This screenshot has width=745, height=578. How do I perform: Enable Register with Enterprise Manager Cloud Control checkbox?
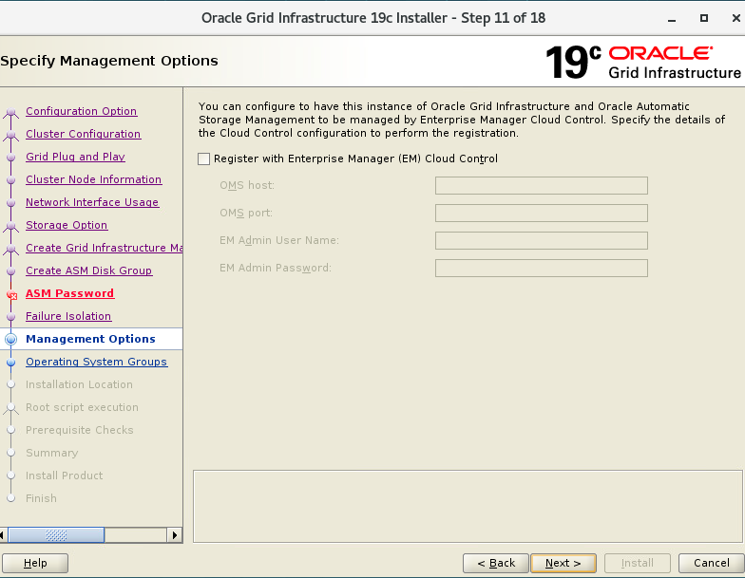(203, 159)
